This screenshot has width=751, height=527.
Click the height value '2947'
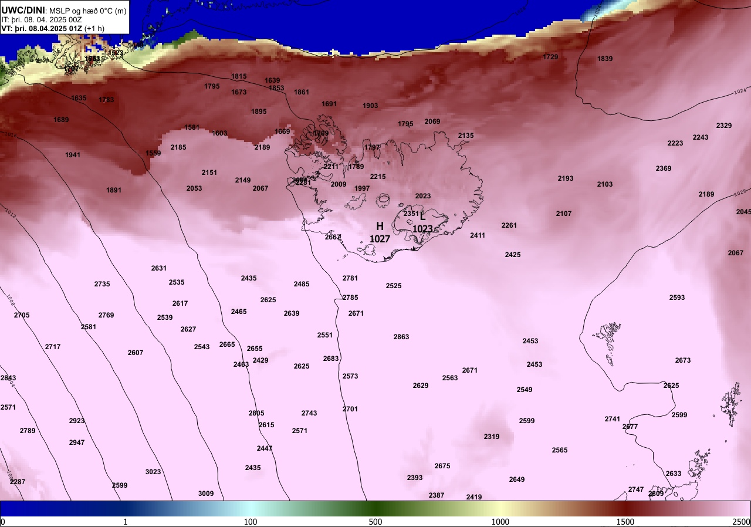pos(77,442)
